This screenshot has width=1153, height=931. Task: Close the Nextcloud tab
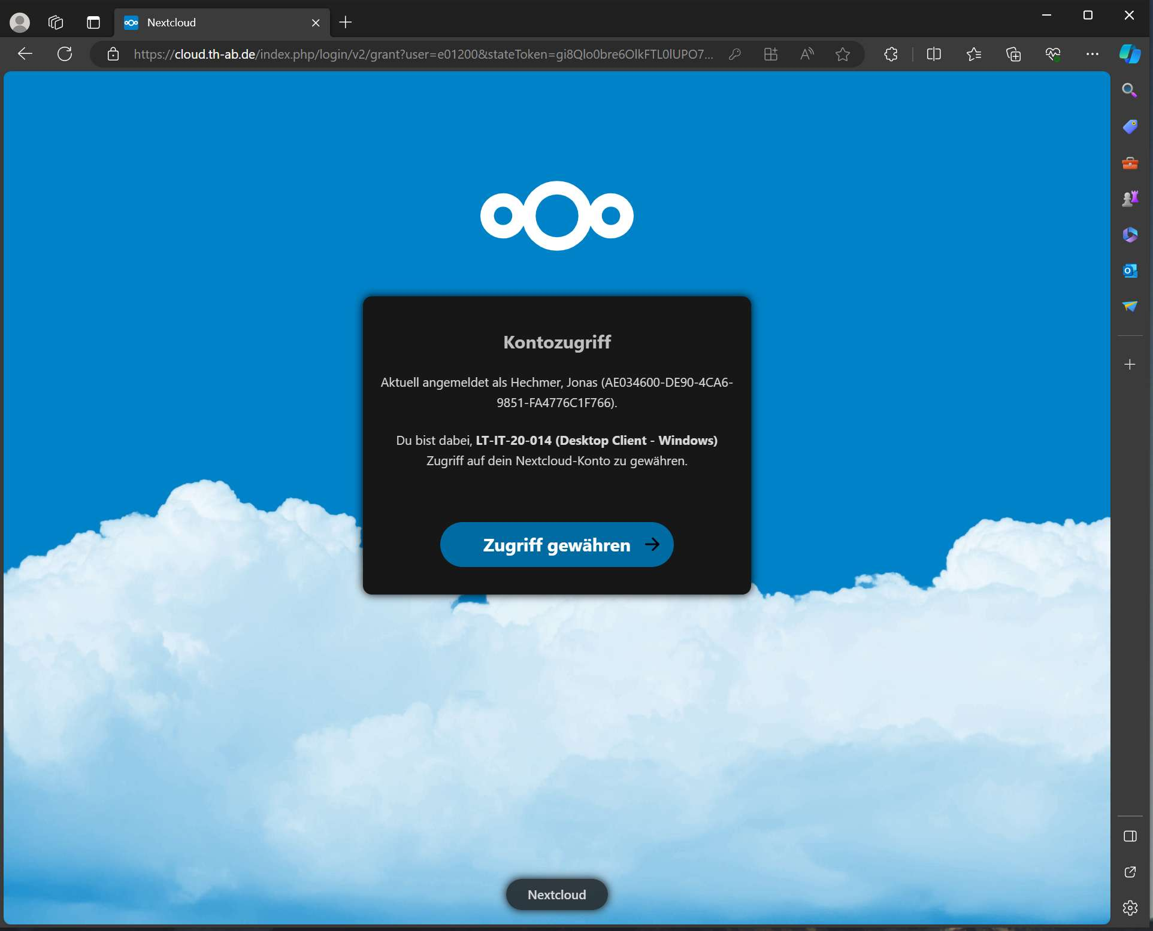tap(316, 23)
